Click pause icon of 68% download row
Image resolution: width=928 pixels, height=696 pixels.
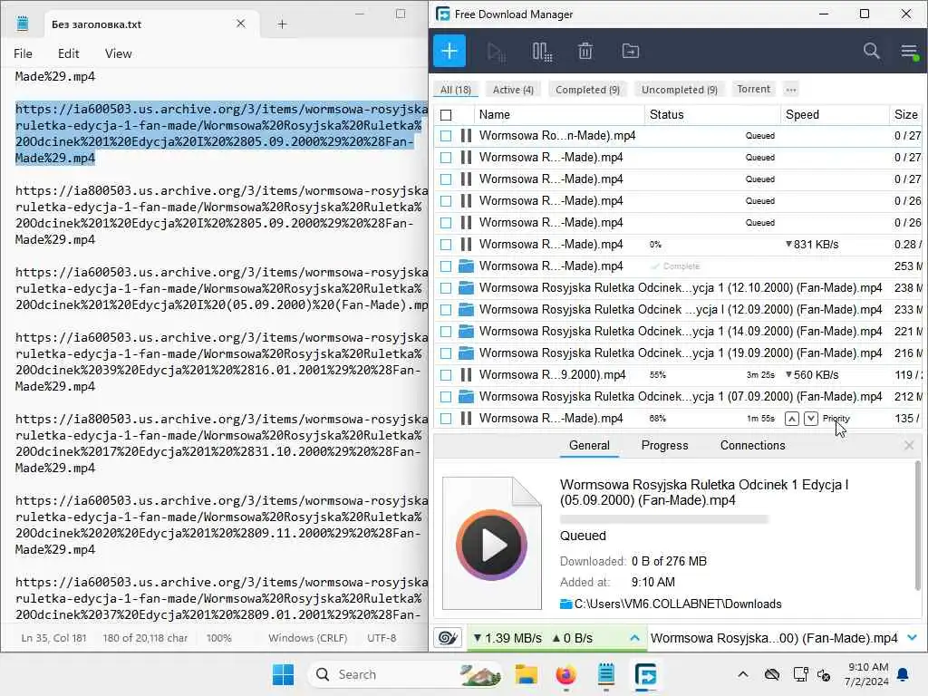pyautogui.click(x=466, y=419)
